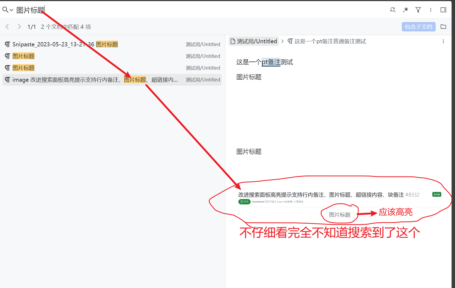Select the 打开 status badge on the issue

click(x=244, y=202)
